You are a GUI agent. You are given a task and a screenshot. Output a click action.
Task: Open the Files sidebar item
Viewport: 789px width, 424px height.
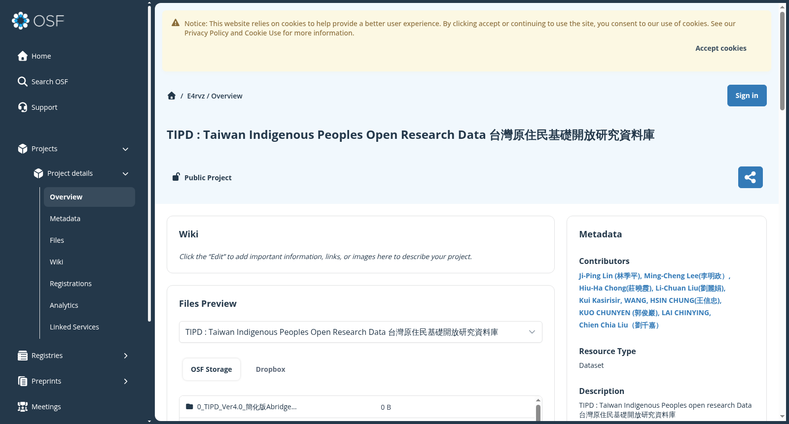pos(89,240)
